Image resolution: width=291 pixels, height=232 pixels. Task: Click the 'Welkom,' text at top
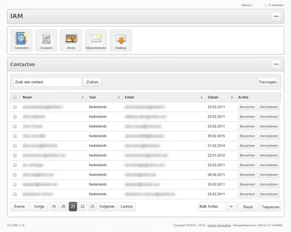(247, 5)
